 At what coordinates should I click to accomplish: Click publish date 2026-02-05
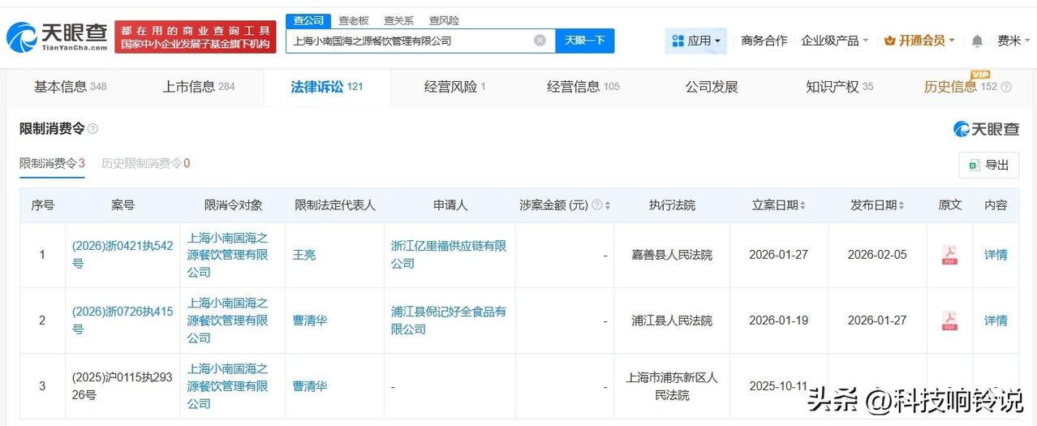877,255
